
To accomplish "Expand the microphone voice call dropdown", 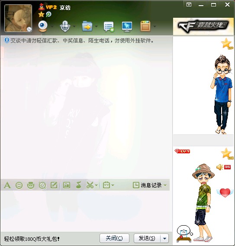I will point(74,26).
